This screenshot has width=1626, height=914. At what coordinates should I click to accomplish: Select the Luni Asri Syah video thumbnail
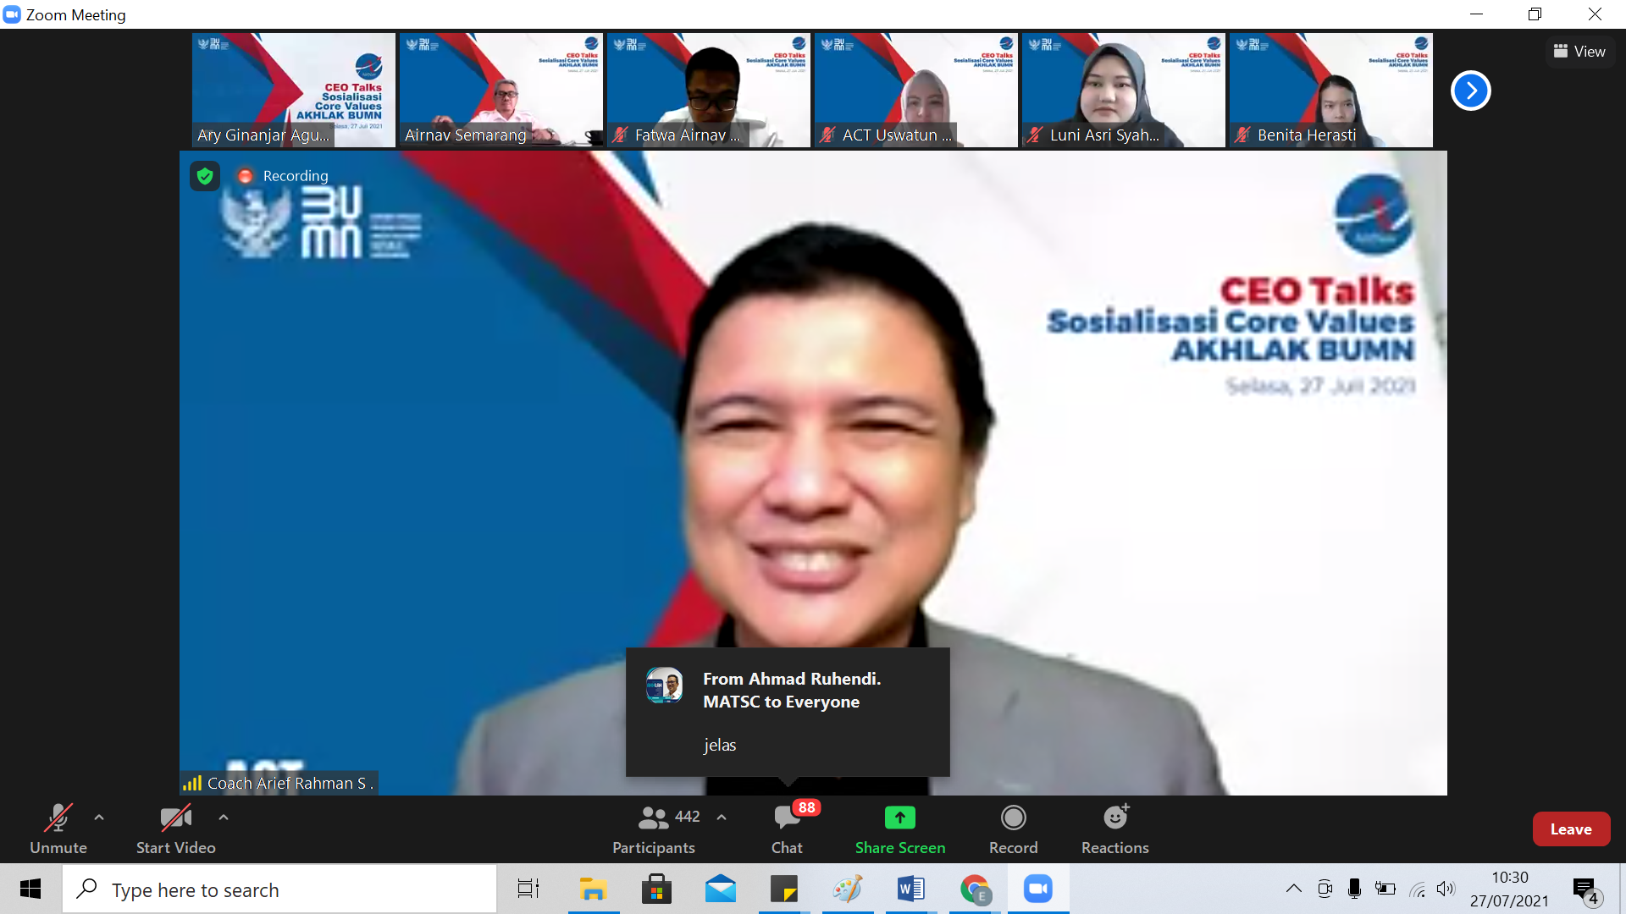click(1123, 90)
